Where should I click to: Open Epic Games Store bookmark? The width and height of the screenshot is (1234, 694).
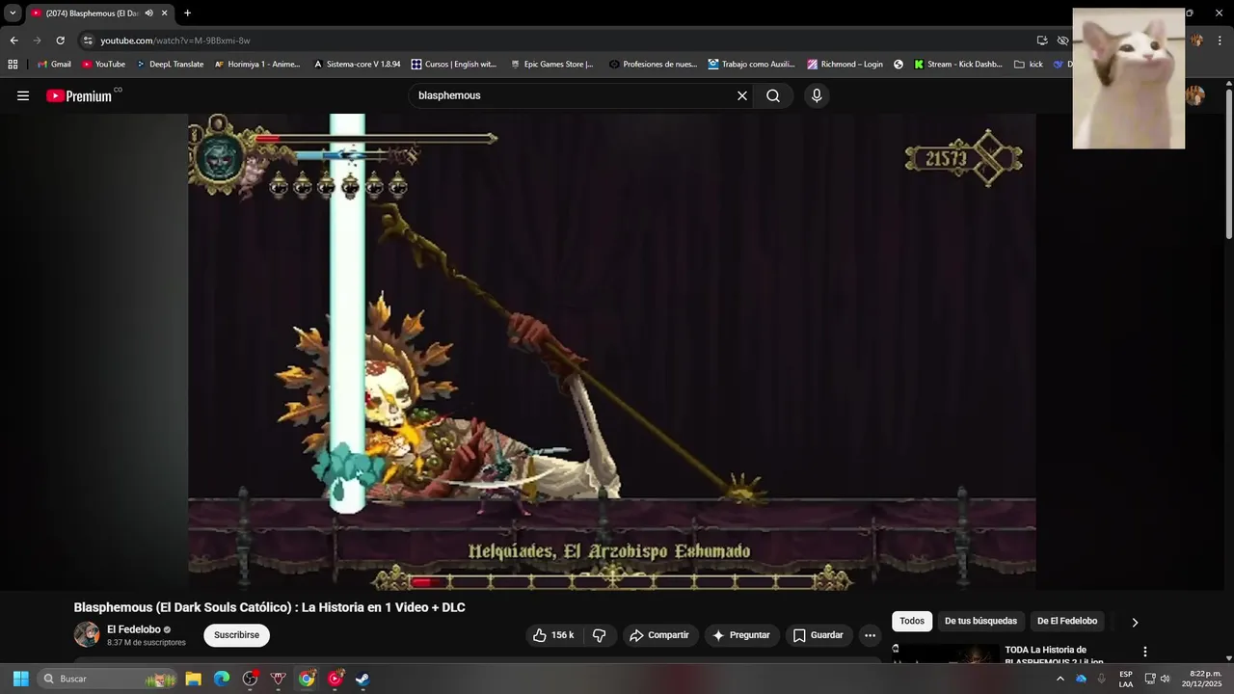pyautogui.click(x=551, y=65)
